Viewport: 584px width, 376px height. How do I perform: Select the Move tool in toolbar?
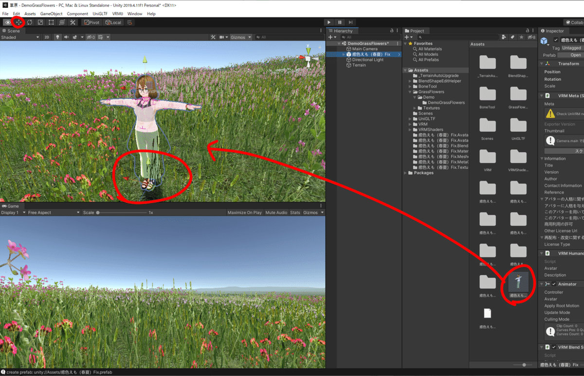point(18,22)
